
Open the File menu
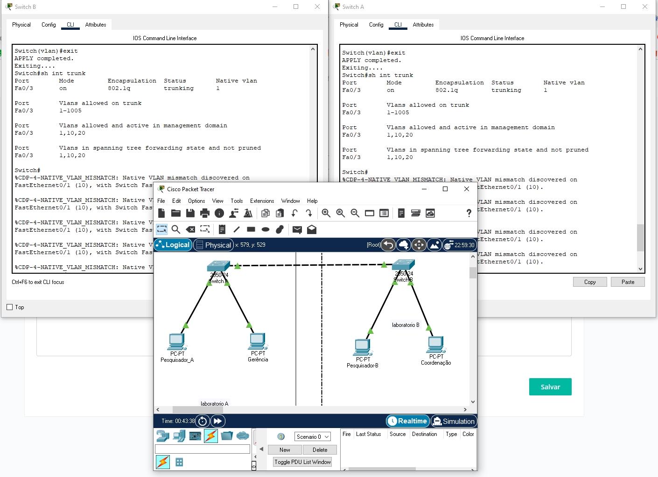[x=161, y=201]
